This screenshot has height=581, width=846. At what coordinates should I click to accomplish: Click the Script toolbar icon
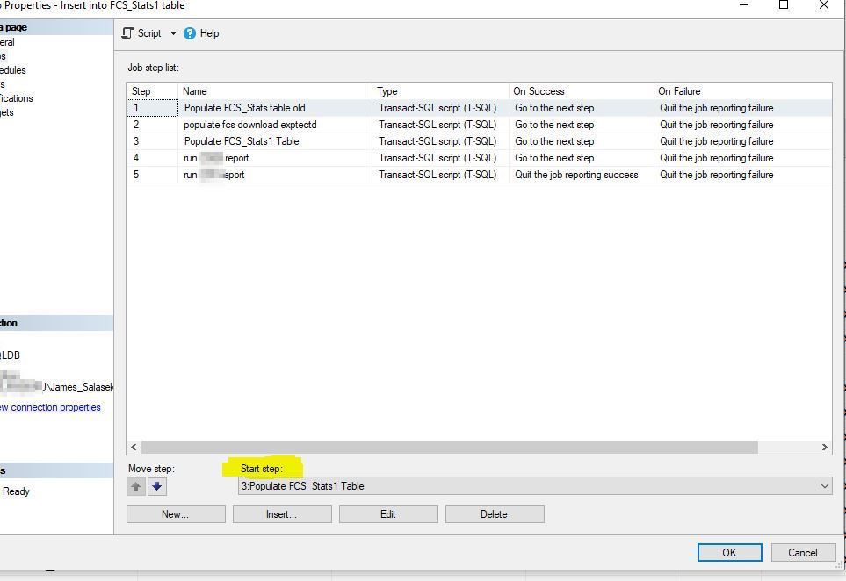click(x=128, y=33)
